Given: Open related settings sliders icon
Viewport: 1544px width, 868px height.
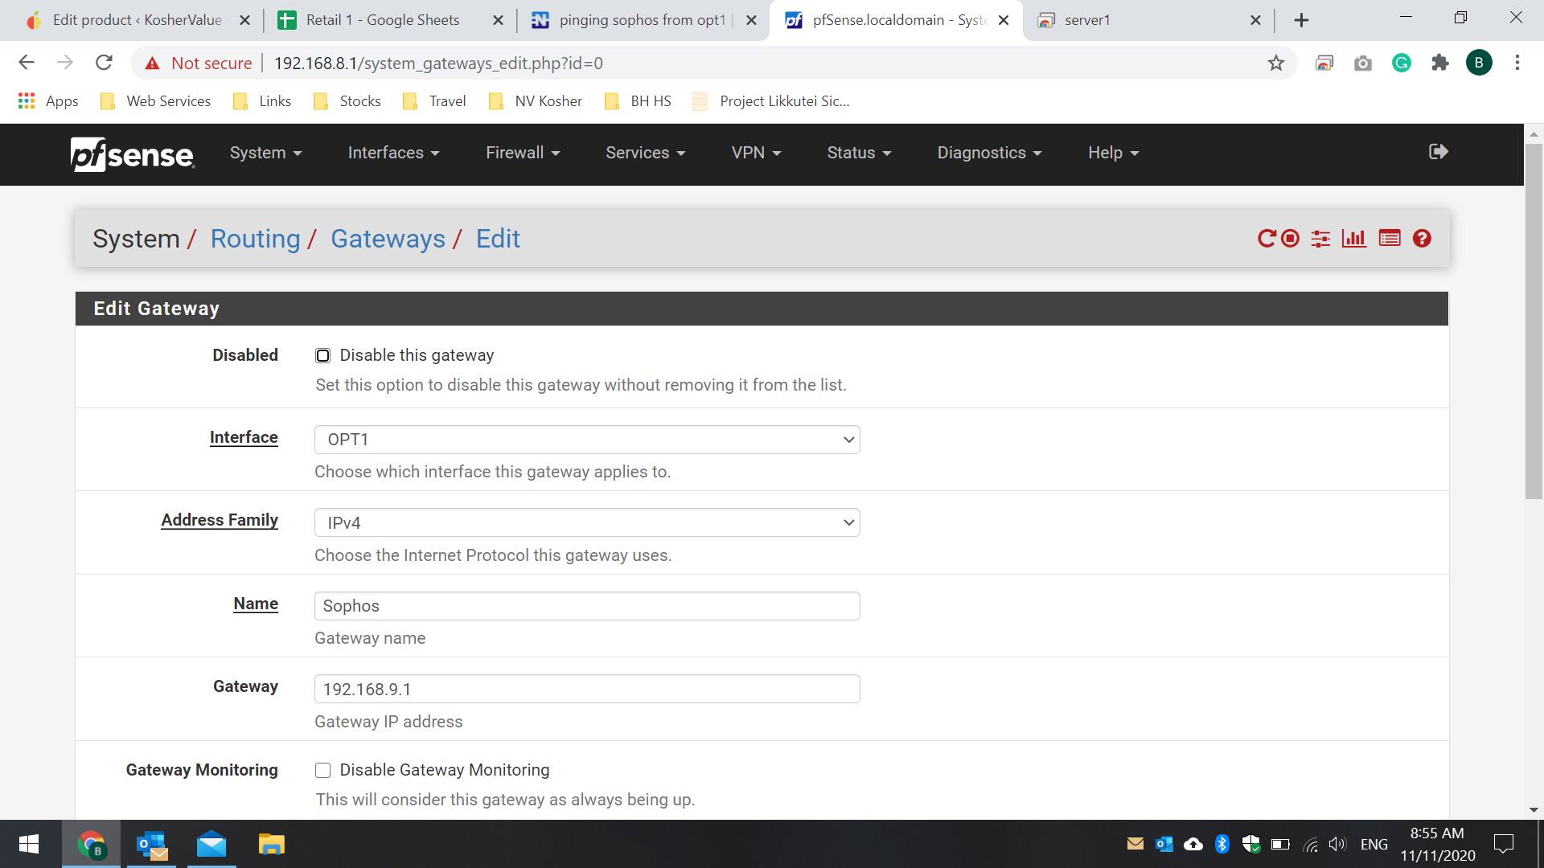Looking at the screenshot, I should point(1320,239).
